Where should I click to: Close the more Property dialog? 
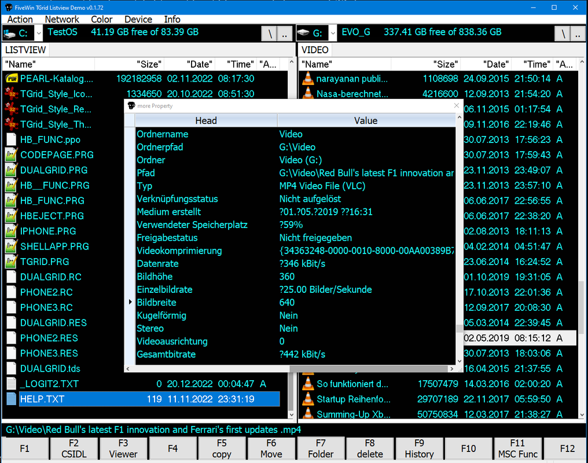click(457, 106)
